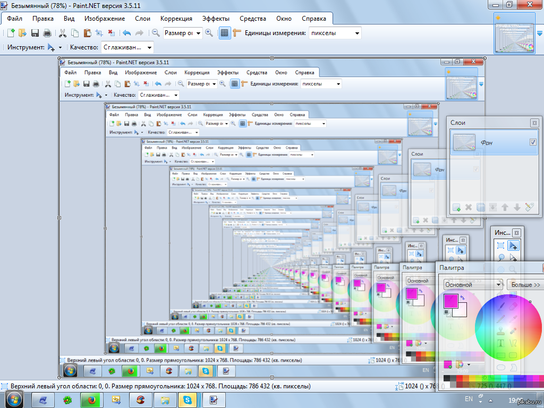Select the Фон layer thumbnail
544x408 pixels.
464,142
